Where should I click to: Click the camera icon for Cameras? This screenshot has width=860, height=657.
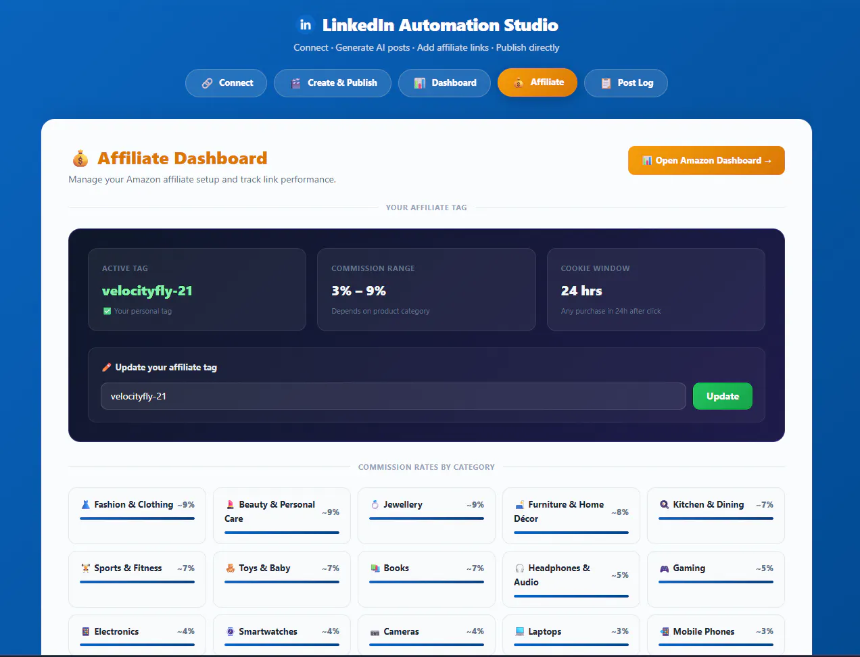[x=375, y=632]
